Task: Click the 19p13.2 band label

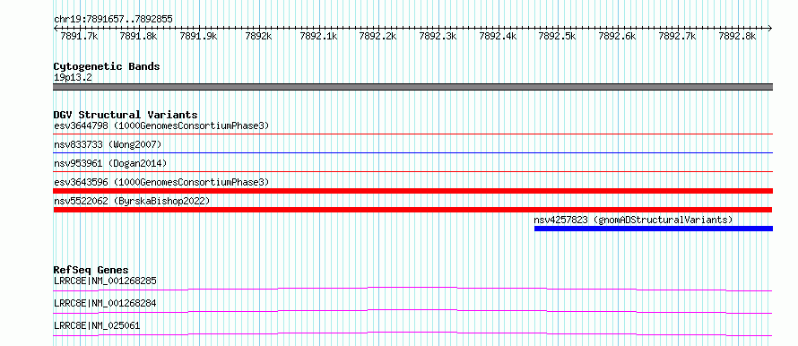Action: (73, 78)
